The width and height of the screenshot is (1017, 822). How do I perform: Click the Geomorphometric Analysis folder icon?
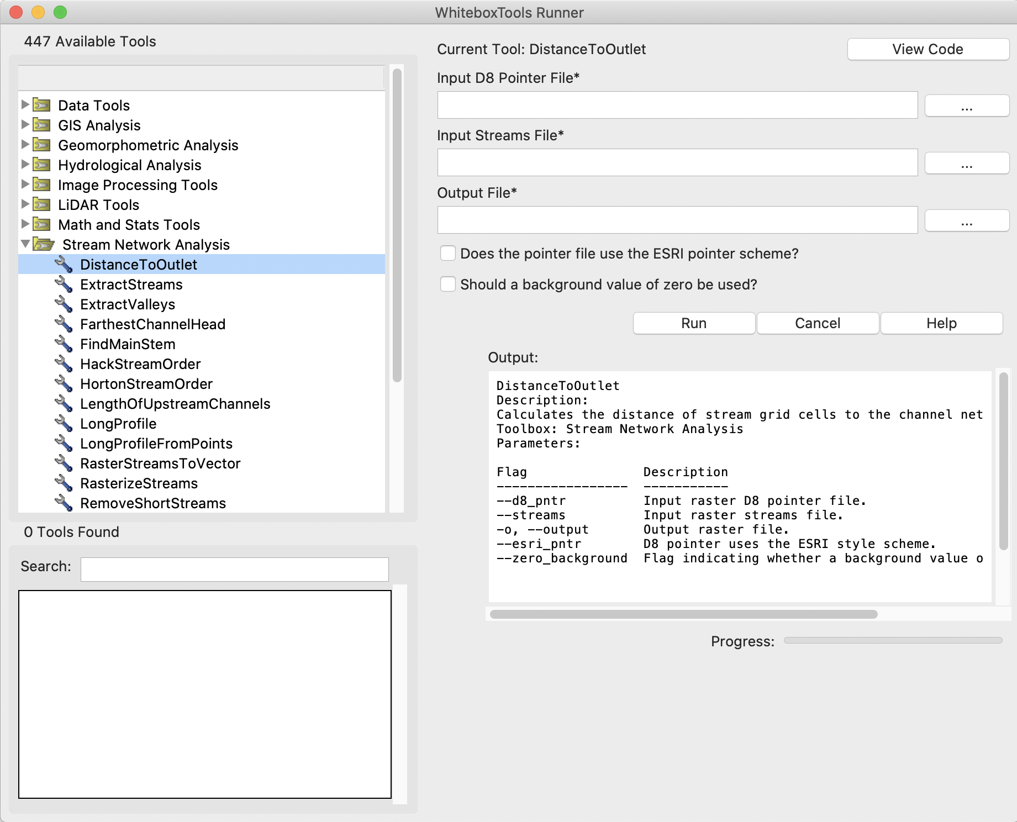coord(41,145)
